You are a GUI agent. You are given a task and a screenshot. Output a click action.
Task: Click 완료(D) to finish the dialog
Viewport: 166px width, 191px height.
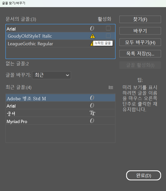(x=143, y=175)
